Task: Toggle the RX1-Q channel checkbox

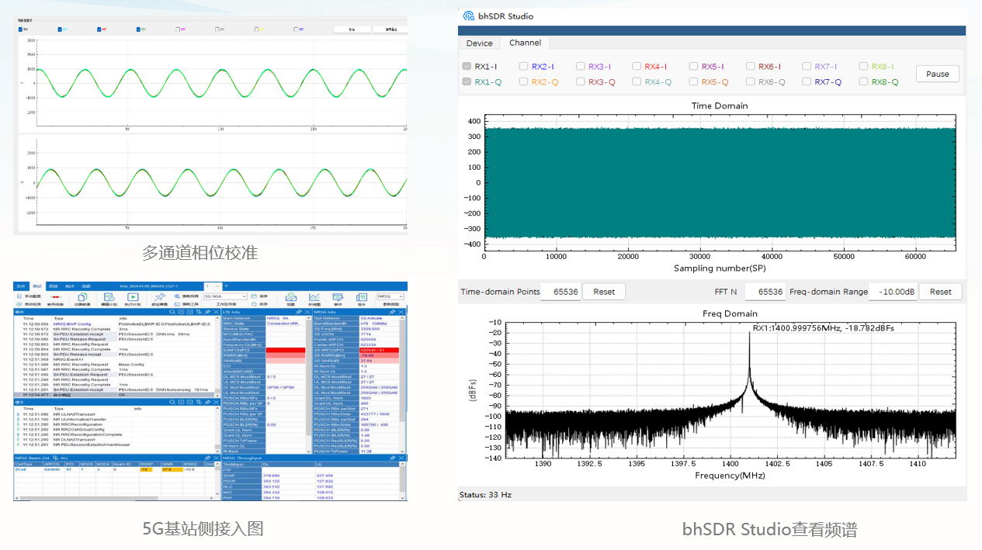Action: 467,81
